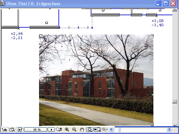Viewport: 179px width, 134px height.
Task: Click the horizontal scrollbar left arrow
Action: click(x=111, y=130)
